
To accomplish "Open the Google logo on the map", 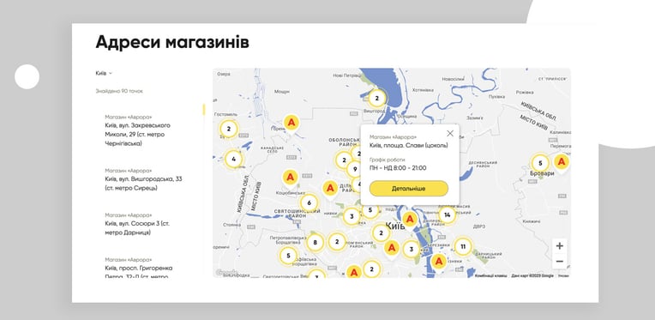I will pyautogui.click(x=227, y=273).
